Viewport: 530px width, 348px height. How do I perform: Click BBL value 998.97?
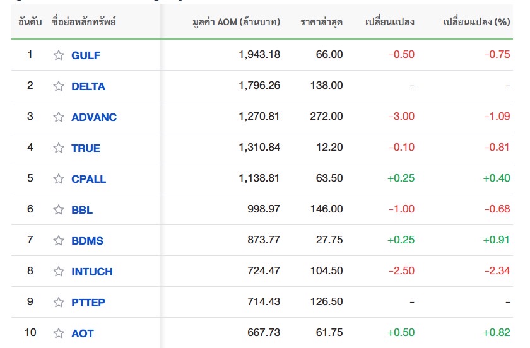click(264, 209)
